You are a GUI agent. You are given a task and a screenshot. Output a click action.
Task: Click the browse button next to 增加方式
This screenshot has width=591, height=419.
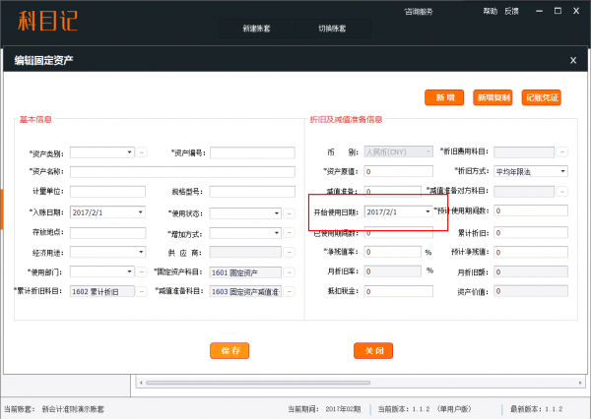290,232
